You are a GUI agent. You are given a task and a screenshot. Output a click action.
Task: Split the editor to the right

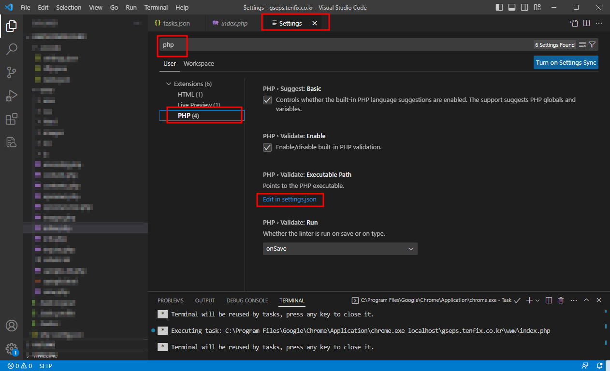point(586,23)
